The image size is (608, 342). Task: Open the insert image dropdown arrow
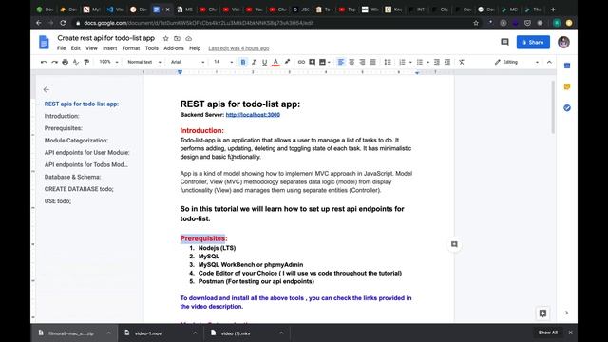coord(329,62)
